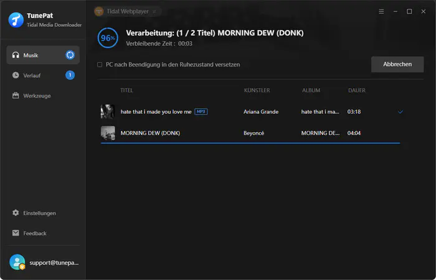Click the Verbleibende Zeit 00:03 text
This screenshot has height=280, width=436.
click(159, 44)
